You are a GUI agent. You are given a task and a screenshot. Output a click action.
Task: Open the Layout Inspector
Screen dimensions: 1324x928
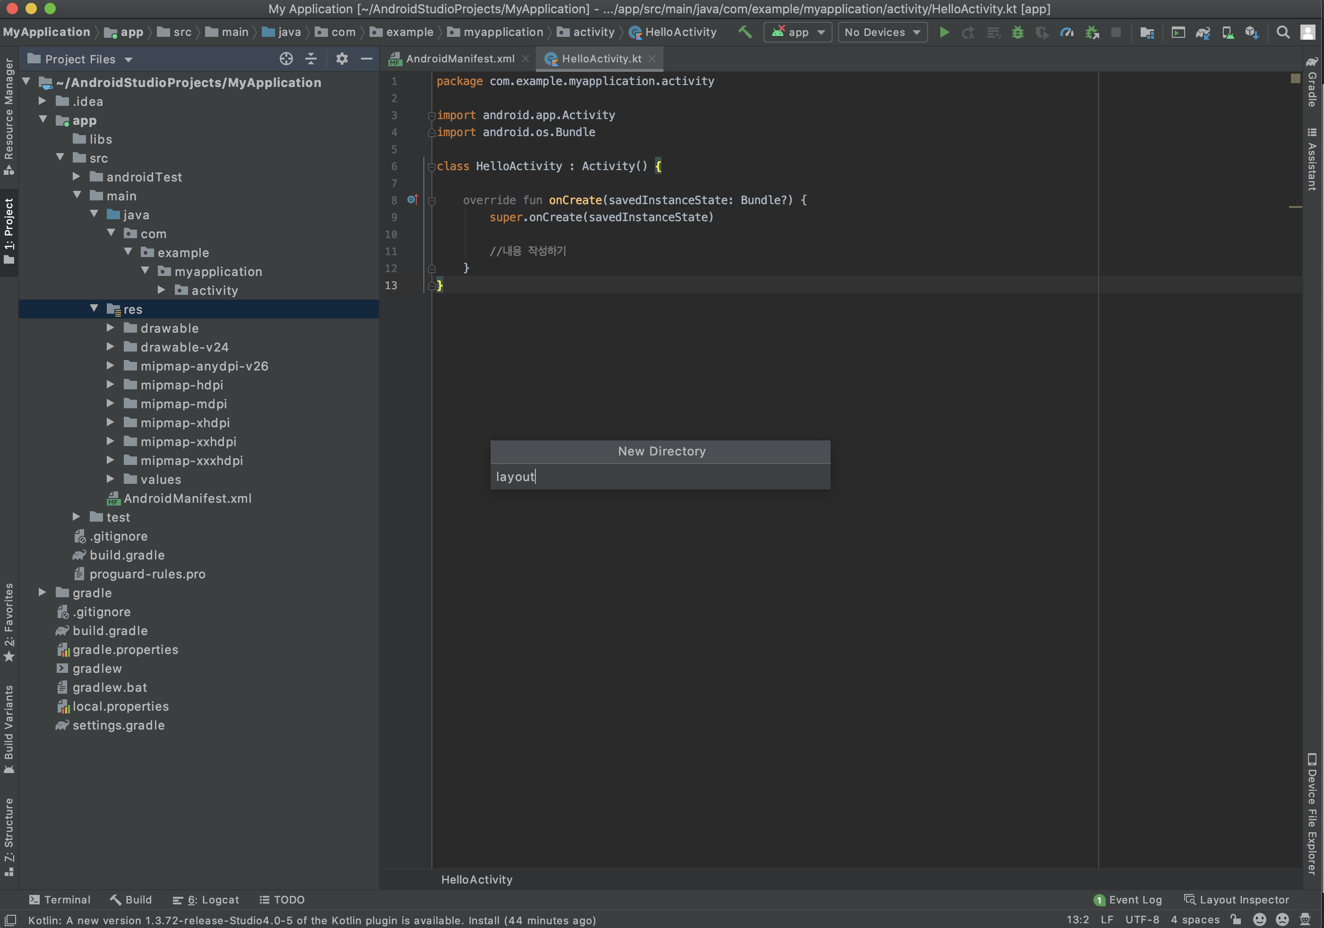click(x=1237, y=900)
